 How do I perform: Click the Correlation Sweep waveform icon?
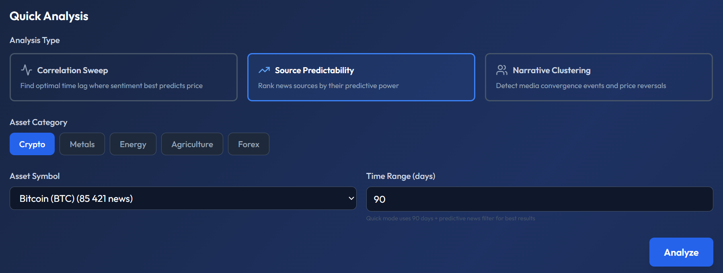click(26, 70)
